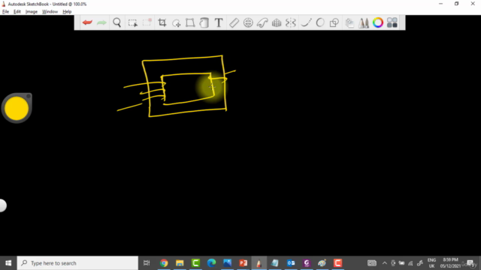Screen dimensions: 481x270
Task: Open the Perspective Guides tool
Action: pyautogui.click(x=277, y=22)
